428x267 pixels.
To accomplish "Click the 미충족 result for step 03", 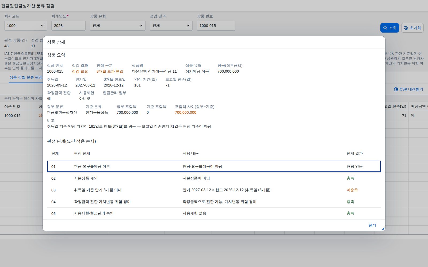I will [x=352, y=190].
